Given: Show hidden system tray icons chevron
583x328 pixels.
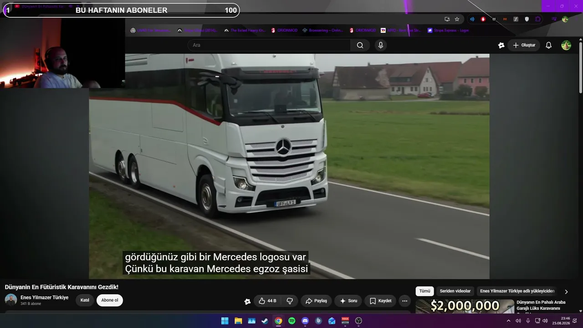Looking at the screenshot, I should click(509, 321).
